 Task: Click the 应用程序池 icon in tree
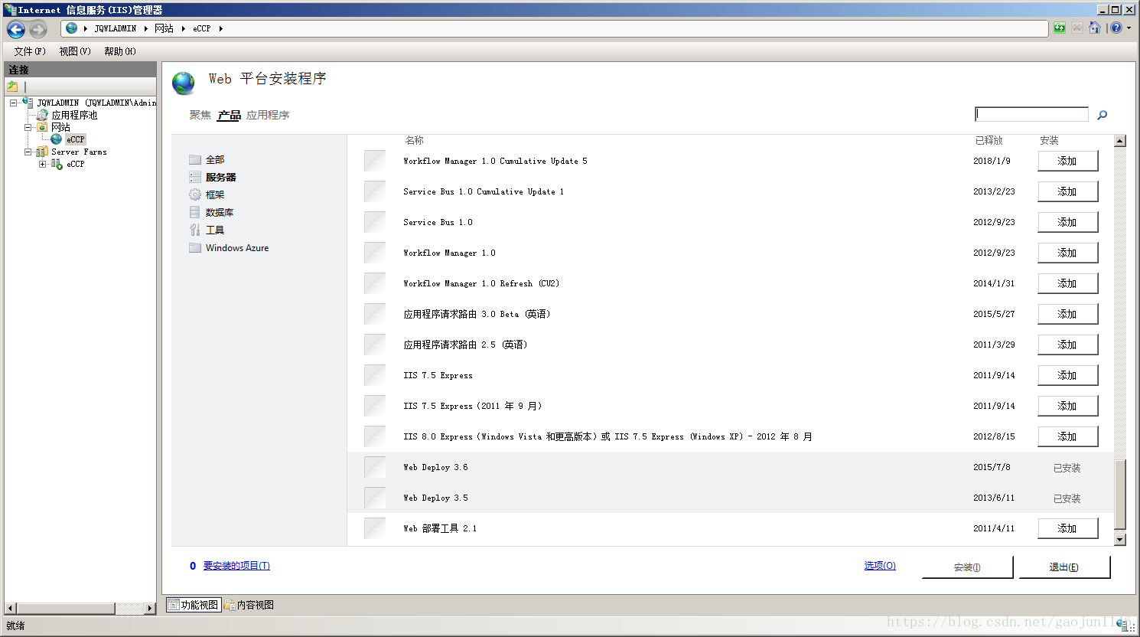43,115
